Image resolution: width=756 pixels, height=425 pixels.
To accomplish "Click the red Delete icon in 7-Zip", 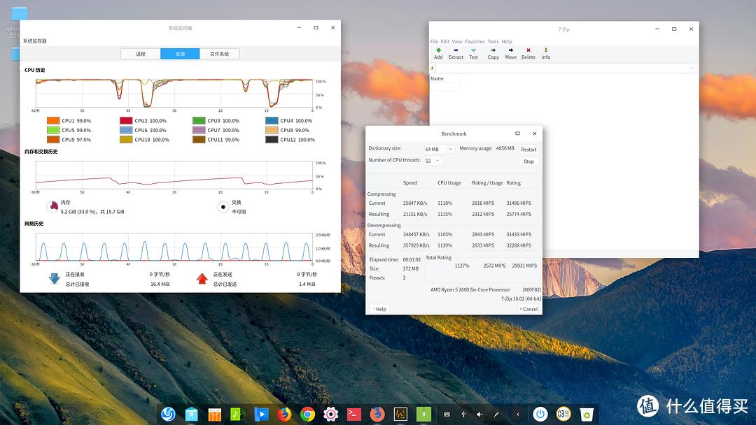I will (x=528, y=52).
